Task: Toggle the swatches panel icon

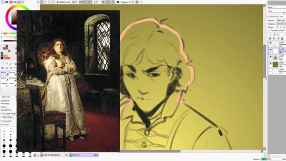Action: coord(19,2)
